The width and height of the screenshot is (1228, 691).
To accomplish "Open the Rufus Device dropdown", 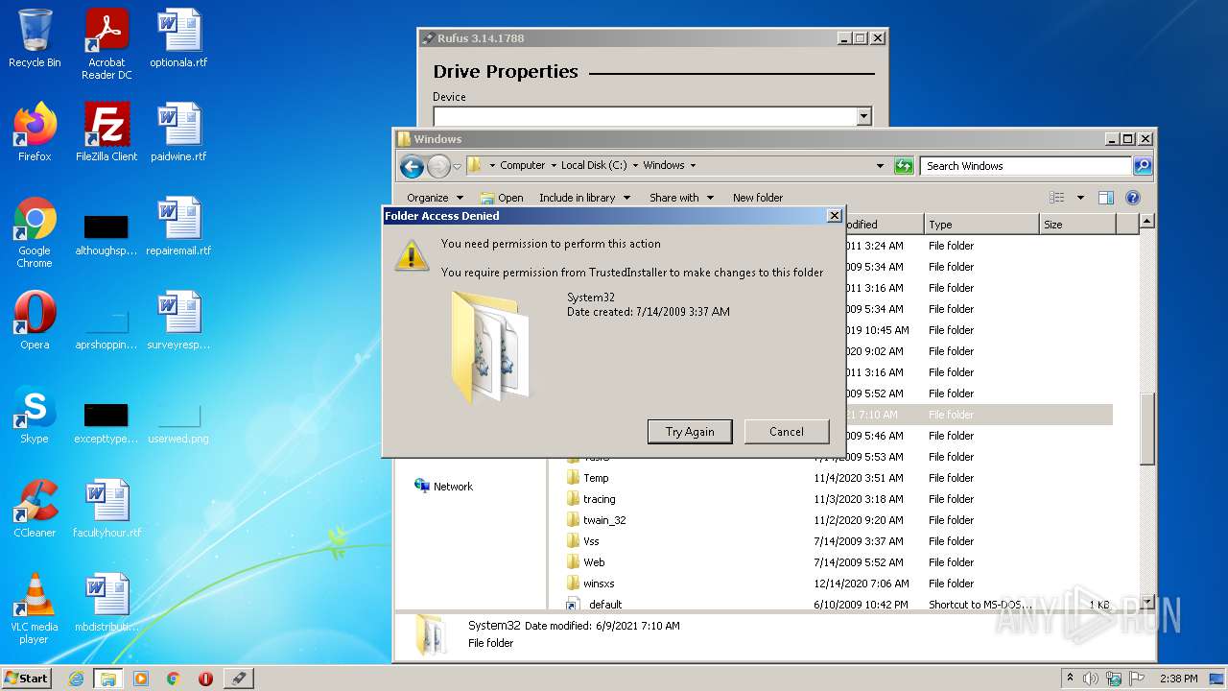I will point(863,116).
